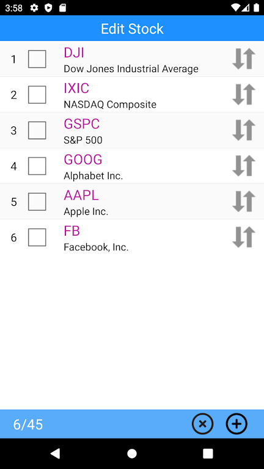Enable the checkbox for Apple Inc.
264x469 pixels.
(37, 202)
